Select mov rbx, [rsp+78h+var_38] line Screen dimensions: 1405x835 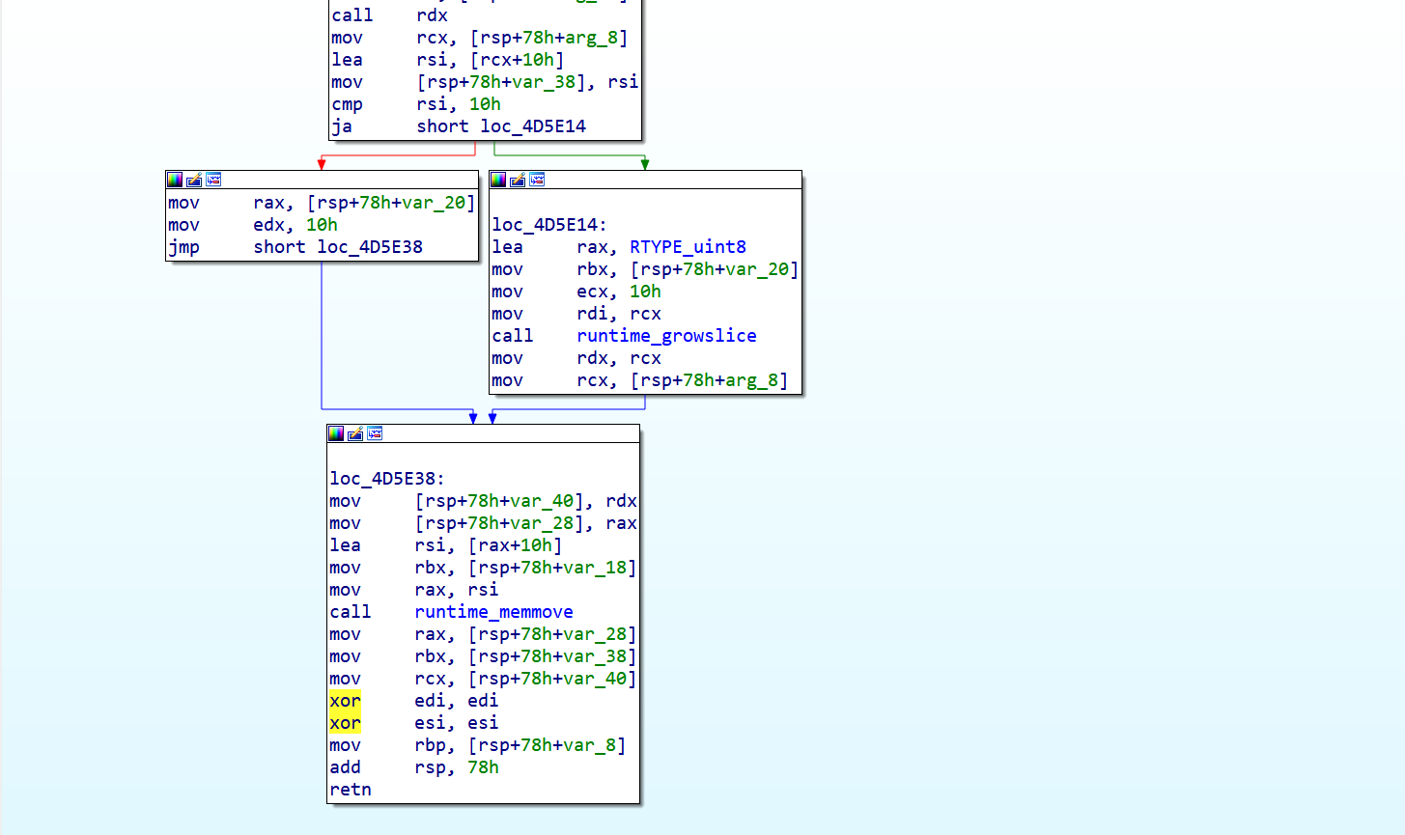[x=483, y=656]
